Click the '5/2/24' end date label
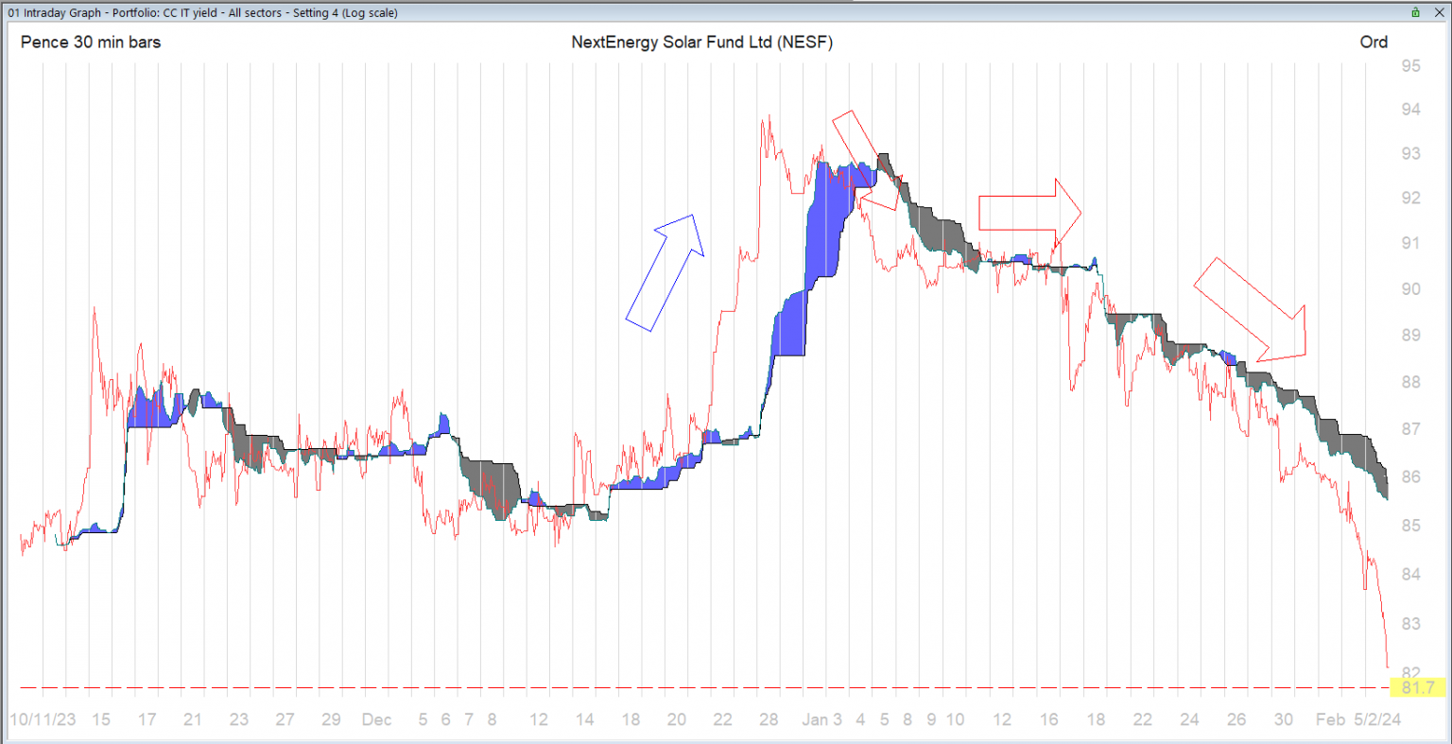The image size is (1452, 744). [x=1375, y=719]
